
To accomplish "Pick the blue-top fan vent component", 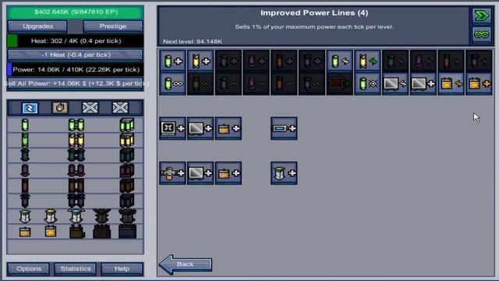I will click(76, 215).
